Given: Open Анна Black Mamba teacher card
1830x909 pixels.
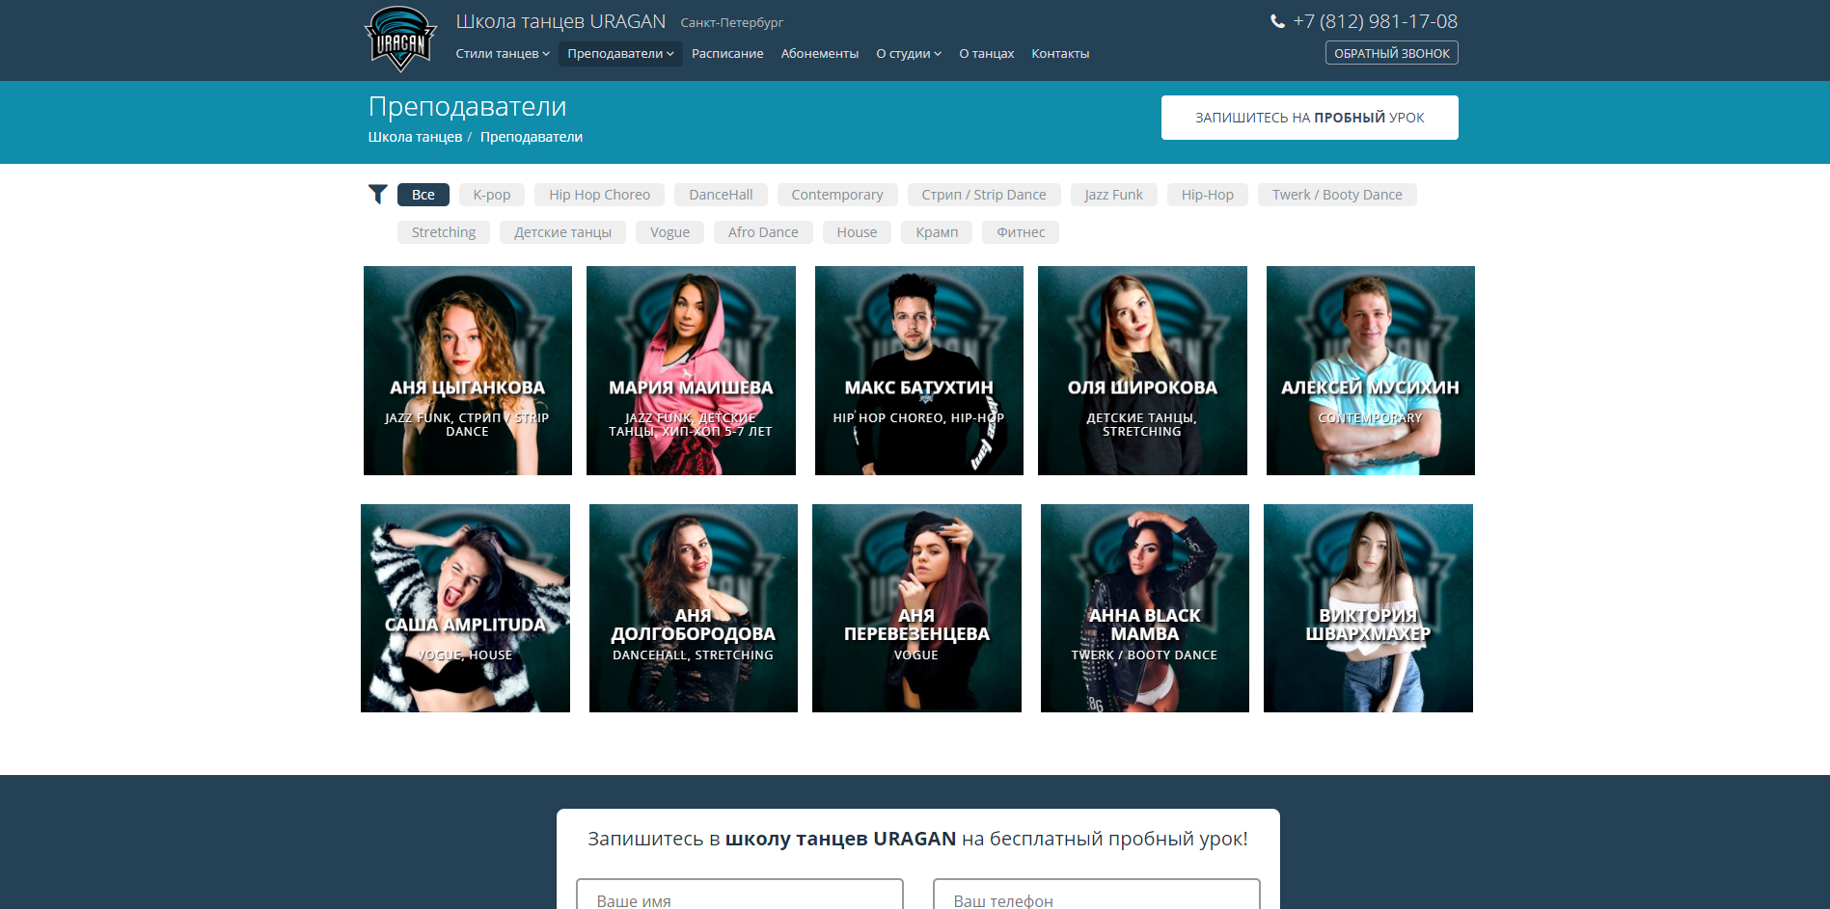Looking at the screenshot, I should tap(1145, 608).
